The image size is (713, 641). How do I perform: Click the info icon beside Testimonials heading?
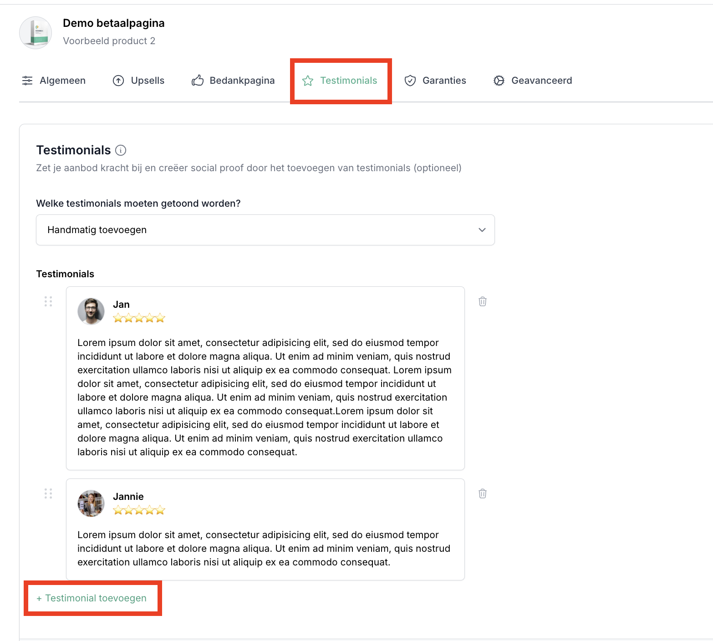[x=121, y=150]
